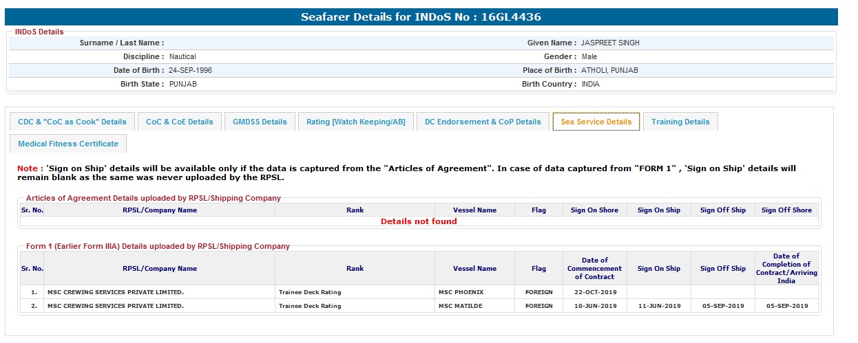This screenshot has height=343, width=858.
Task: Click Date of Completion of Contract/Arriving India header
Action: point(786,269)
